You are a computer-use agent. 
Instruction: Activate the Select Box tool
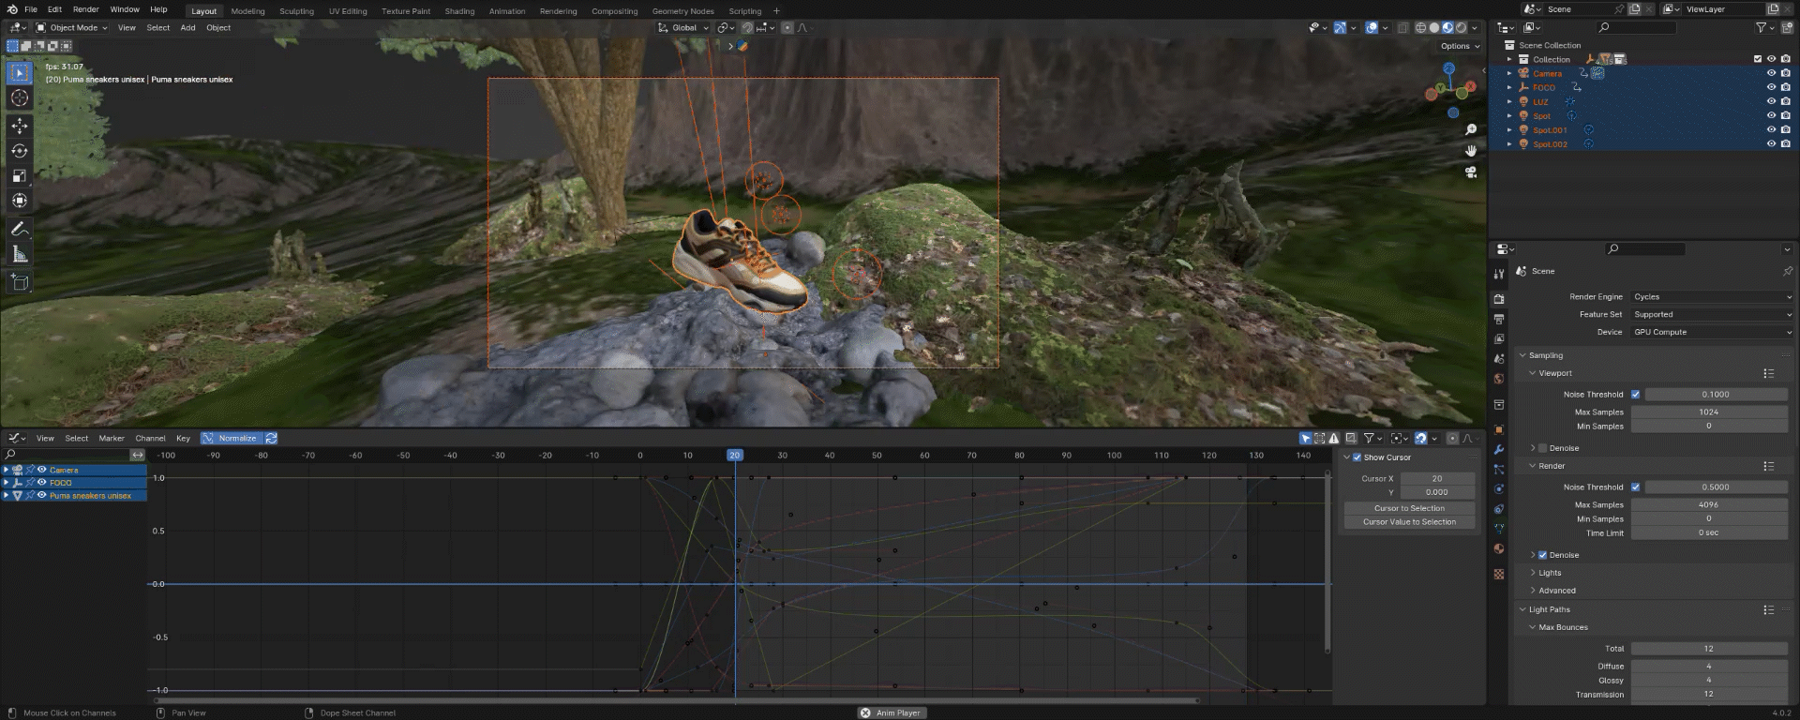tap(20, 72)
